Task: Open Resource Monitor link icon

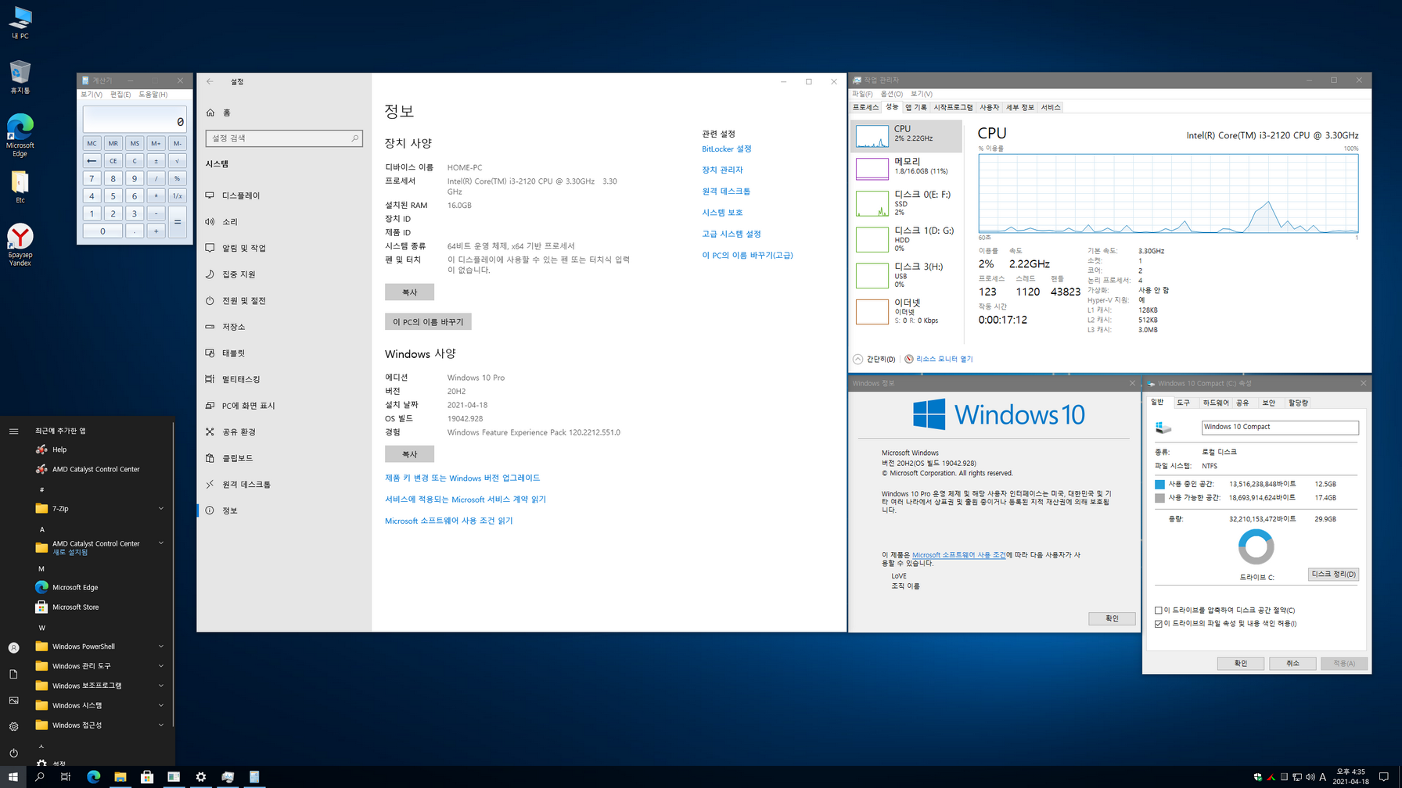Action: point(909,359)
